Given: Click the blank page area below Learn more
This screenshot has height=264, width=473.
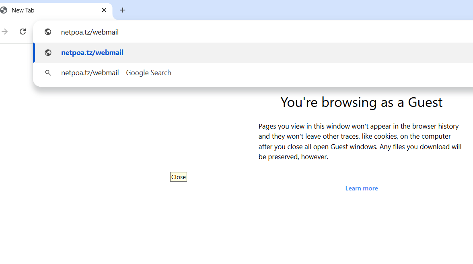Looking at the screenshot, I should pyautogui.click(x=361, y=229).
